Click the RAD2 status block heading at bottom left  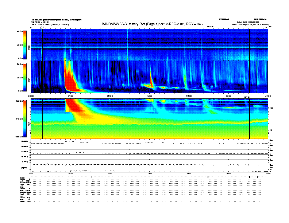[22, 178]
